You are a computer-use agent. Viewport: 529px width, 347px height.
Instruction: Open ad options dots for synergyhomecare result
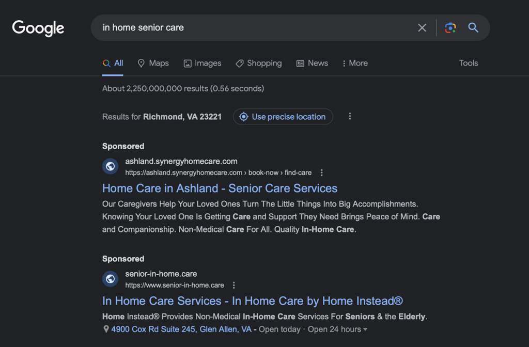tap(322, 173)
